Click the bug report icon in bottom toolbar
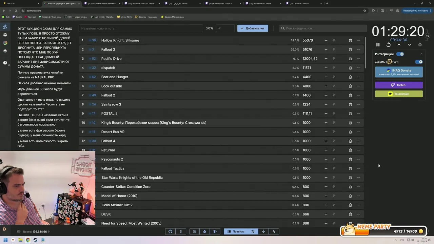434x244 pixels. pyautogui.click(x=204, y=231)
